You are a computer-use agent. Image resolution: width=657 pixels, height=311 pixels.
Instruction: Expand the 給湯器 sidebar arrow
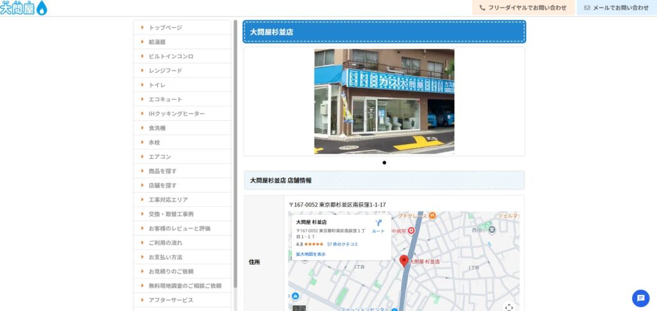[x=142, y=42]
